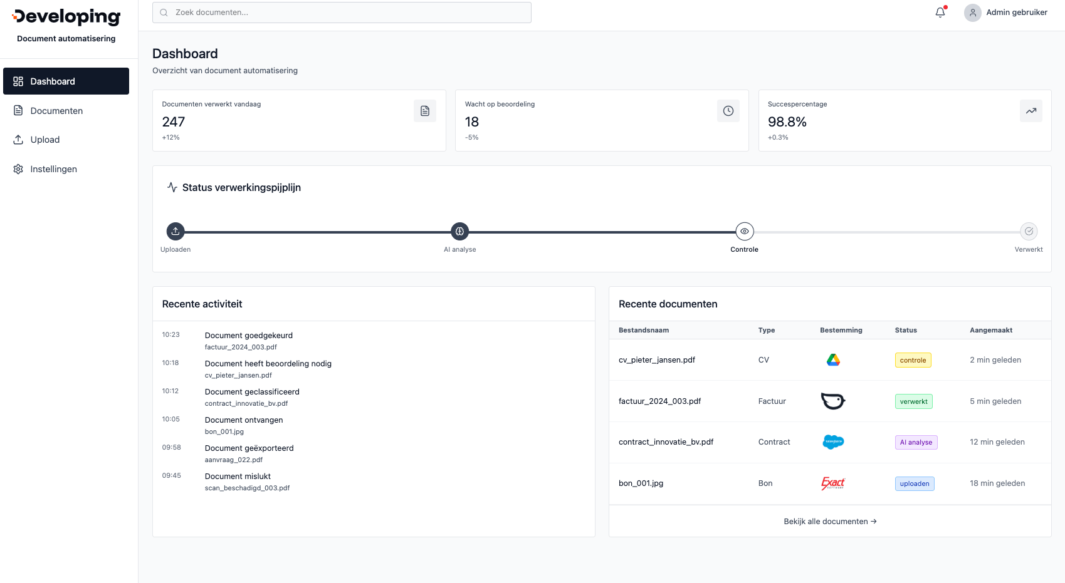
Task: Click the trend arrow icon on Succespercentage card
Action: coord(1031,111)
